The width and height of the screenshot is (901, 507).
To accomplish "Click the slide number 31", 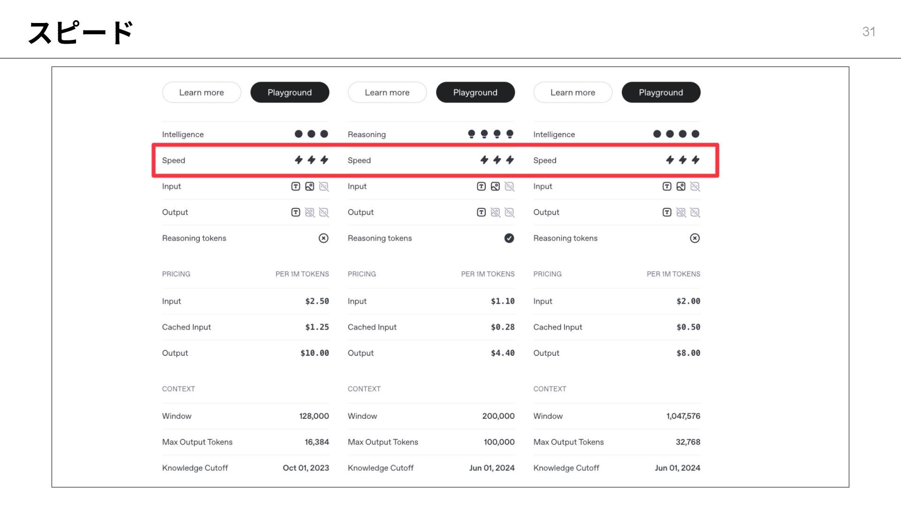I will pos(869,31).
